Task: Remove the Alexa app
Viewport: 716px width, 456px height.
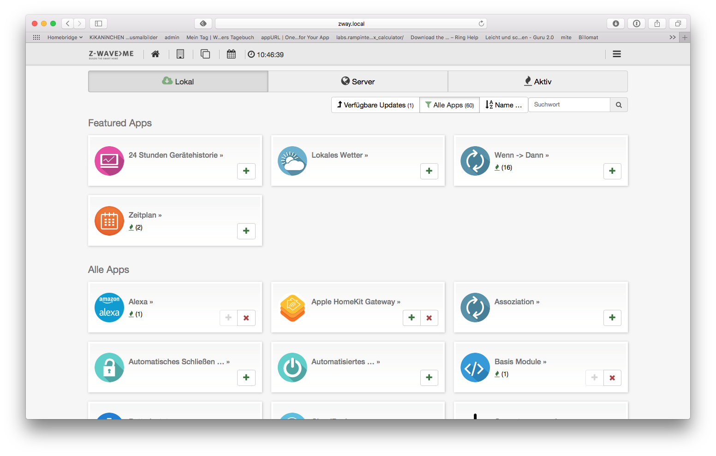Action: (x=246, y=318)
